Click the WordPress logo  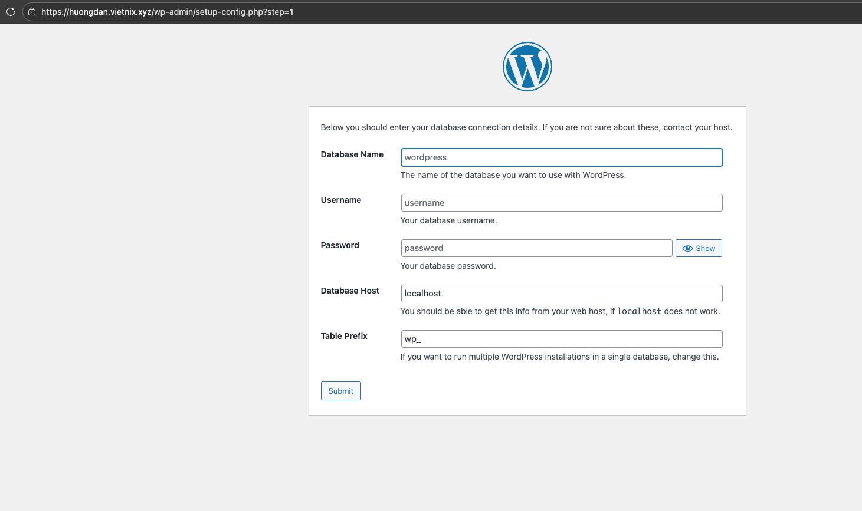pyautogui.click(x=527, y=67)
